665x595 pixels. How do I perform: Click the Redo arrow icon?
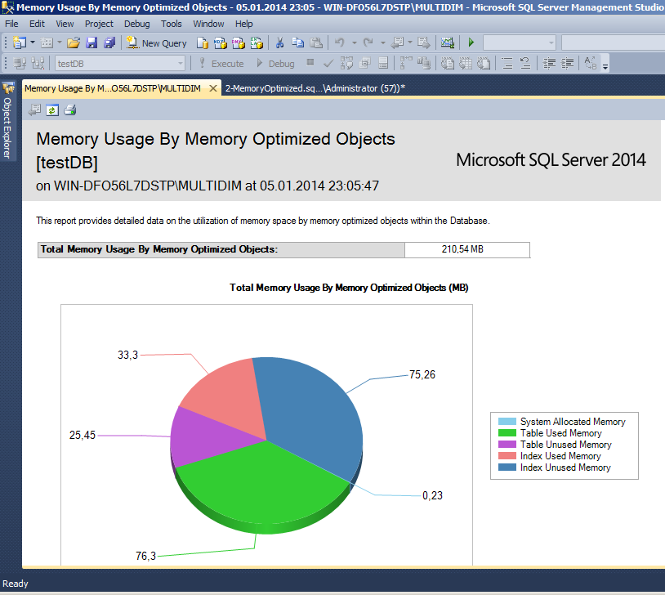(368, 42)
